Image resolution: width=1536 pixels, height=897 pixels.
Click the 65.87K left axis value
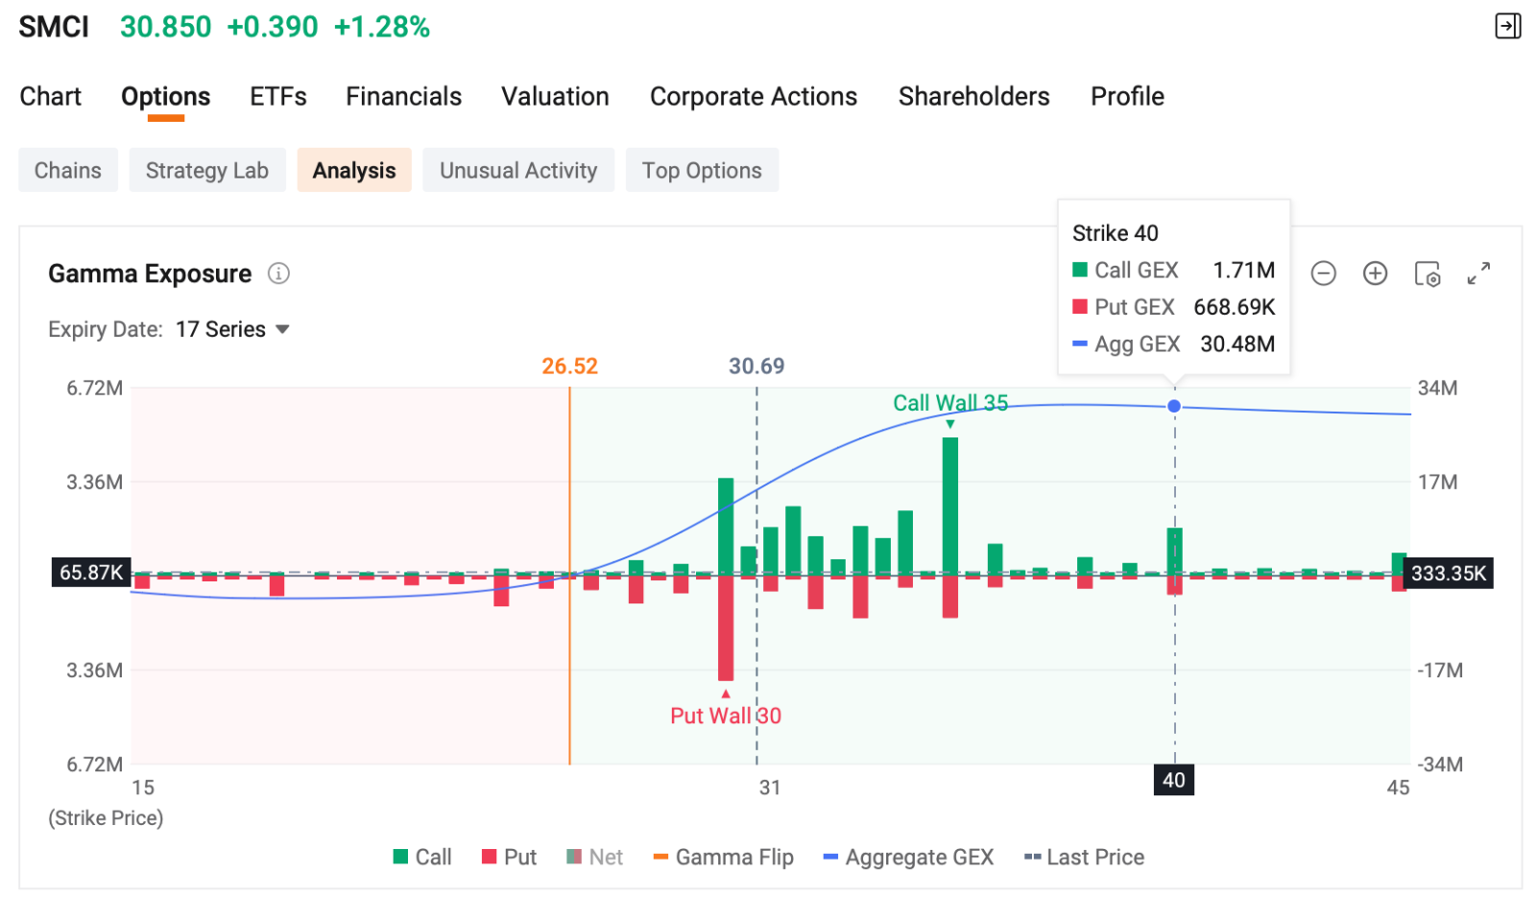[x=91, y=573]
